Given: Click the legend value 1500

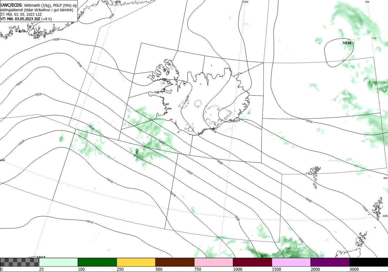Looking at the screenshot, I should tap(276, 269).
